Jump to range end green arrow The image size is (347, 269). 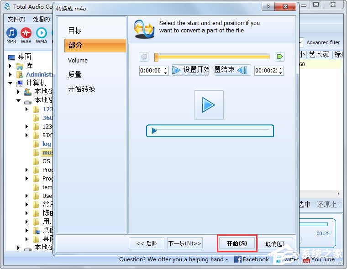[x=279, y=57]
